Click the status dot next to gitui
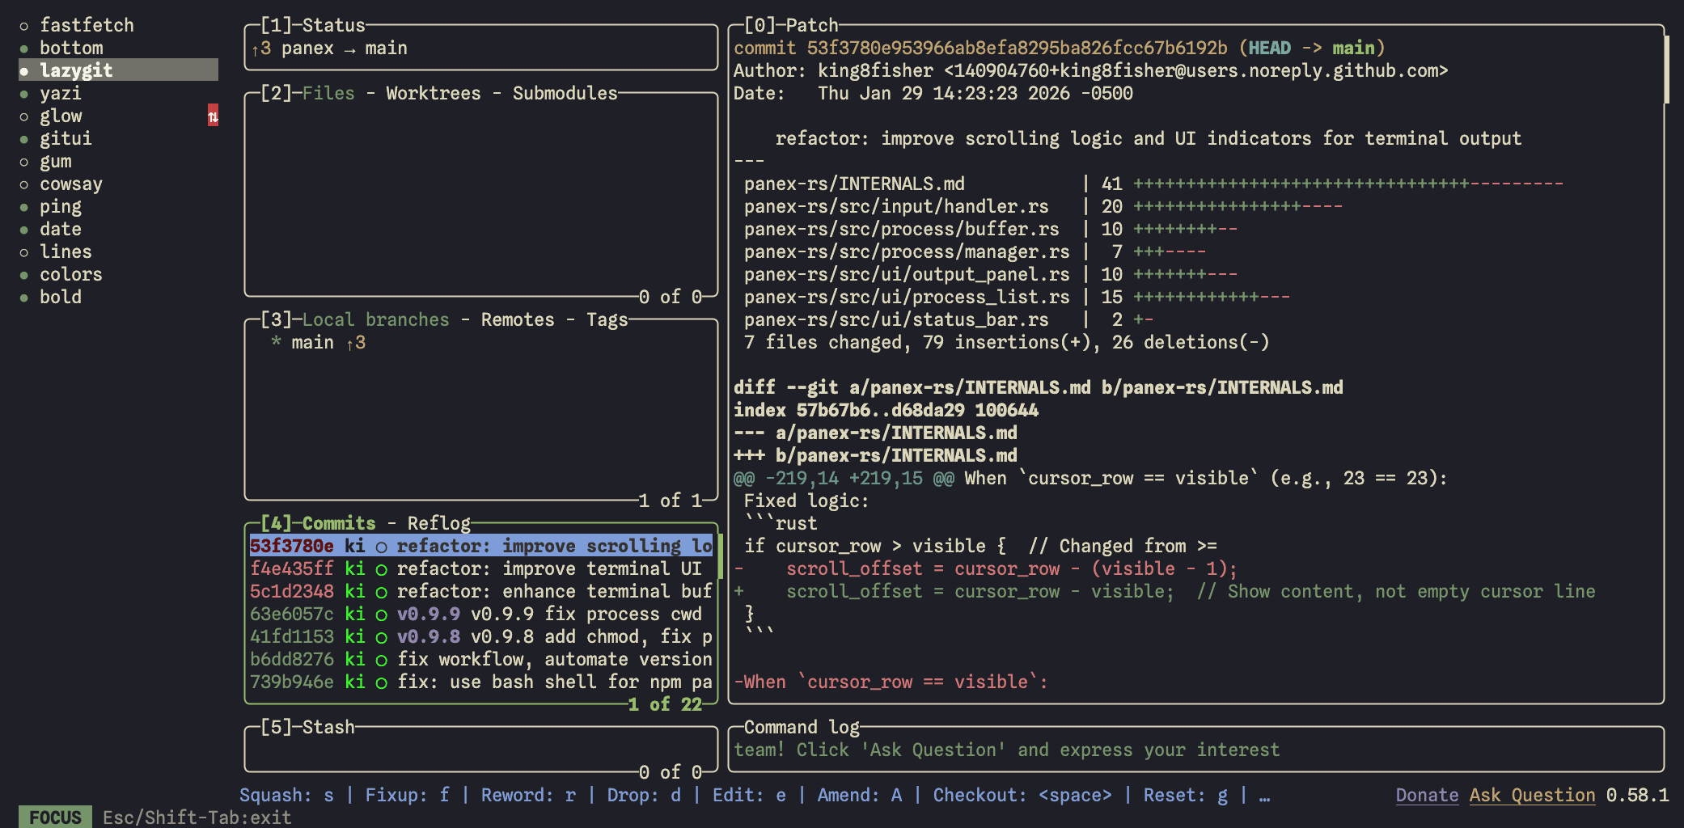Viewport: 1684px width, 828px height. click(24, 139)
